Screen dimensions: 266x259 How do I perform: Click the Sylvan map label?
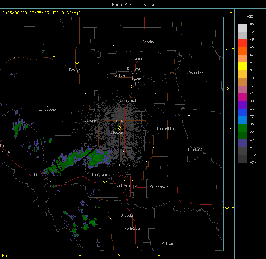pos(120,75)
